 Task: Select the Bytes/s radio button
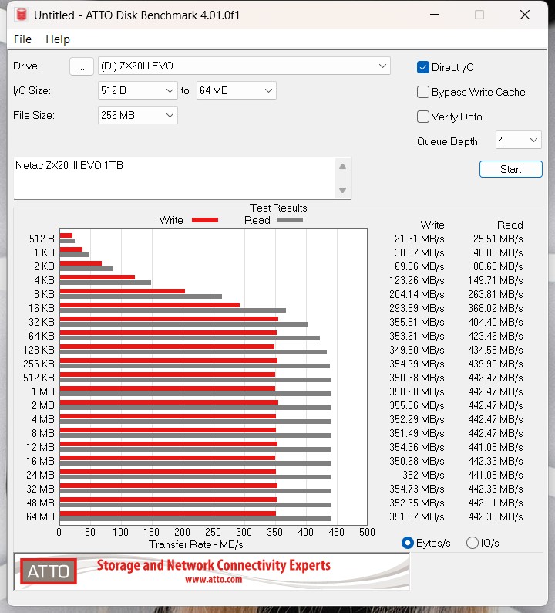point(408,543)
